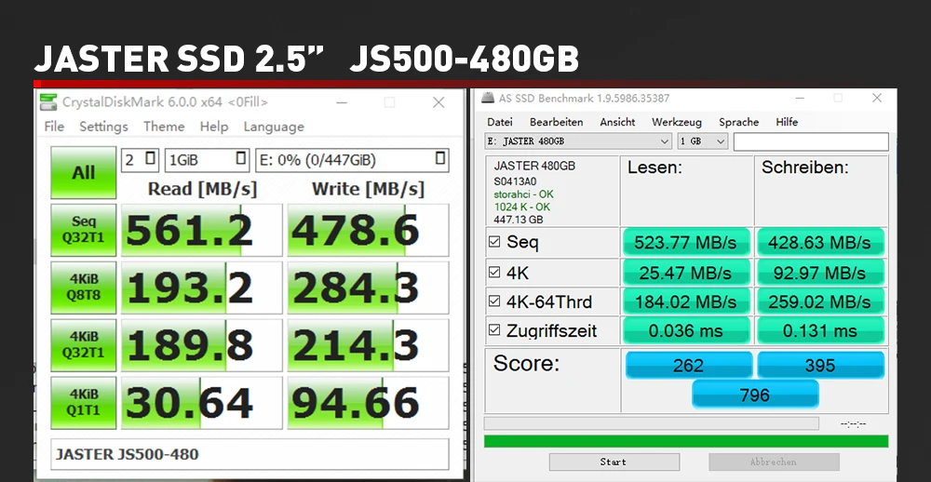Open the E: JASTER 480GB drive dropdown
The height and width of the screenshot is (482, 931).
tap(579, 141)
